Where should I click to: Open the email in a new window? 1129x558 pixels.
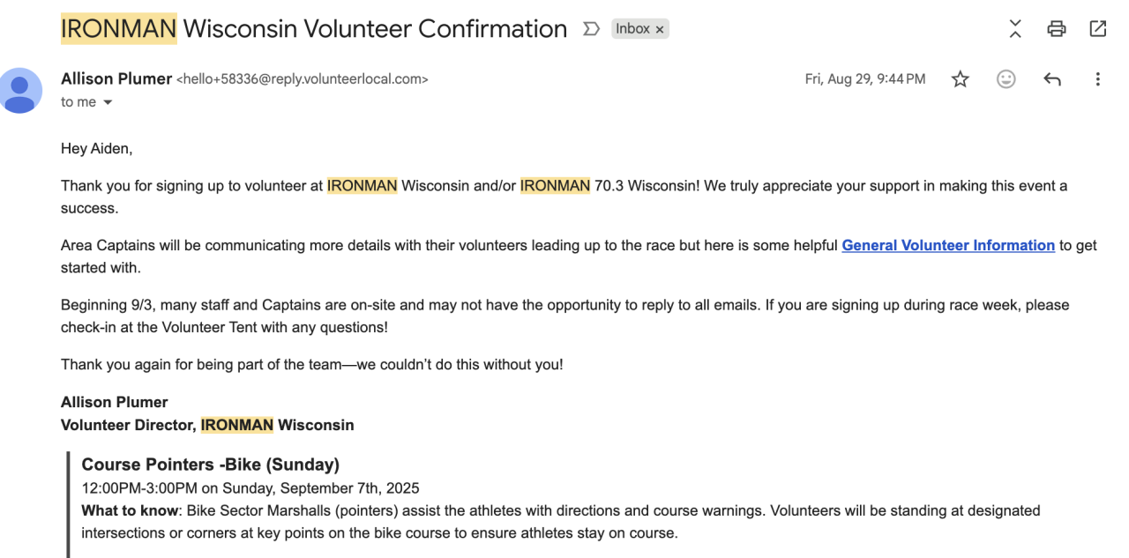(1098, 29)
